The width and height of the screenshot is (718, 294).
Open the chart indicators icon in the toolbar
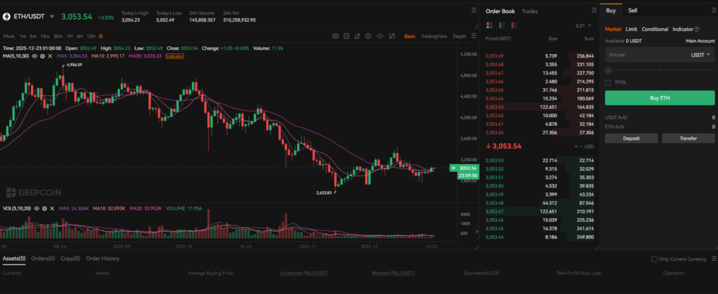(x=346, y=36)
